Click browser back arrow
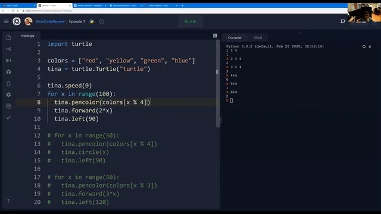The width and height of the screenshot is (381, 214). click(x=3, y=11)
